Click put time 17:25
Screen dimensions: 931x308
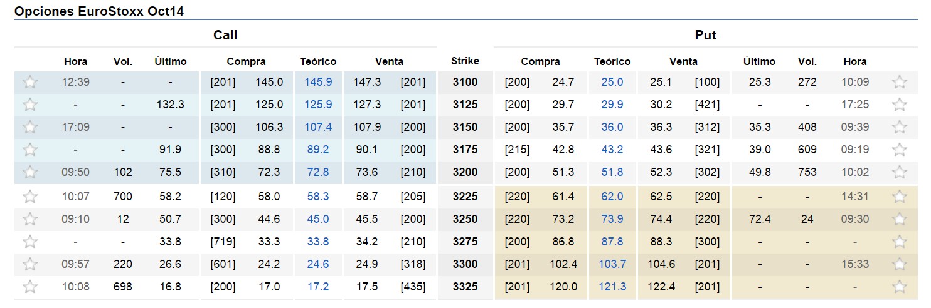(855, 105)
